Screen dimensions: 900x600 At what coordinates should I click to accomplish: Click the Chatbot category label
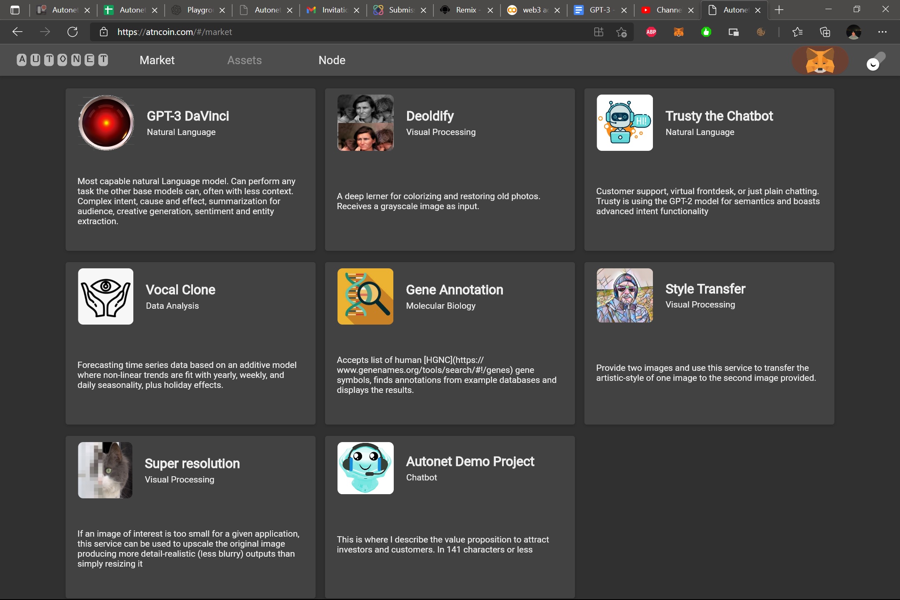point(422,477)
